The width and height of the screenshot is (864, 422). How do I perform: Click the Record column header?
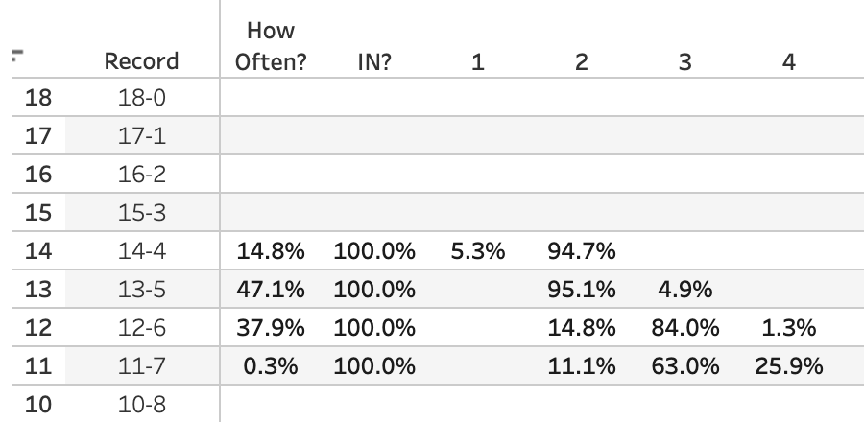pos(142,61)
